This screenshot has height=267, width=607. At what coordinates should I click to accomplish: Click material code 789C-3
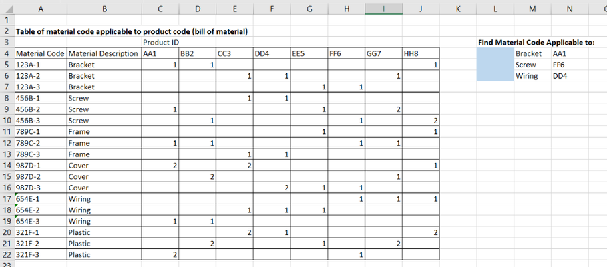tap(41, 154)
